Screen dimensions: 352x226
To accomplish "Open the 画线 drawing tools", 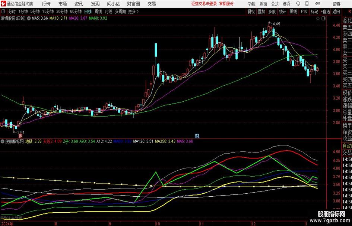I will click(293, 12).
